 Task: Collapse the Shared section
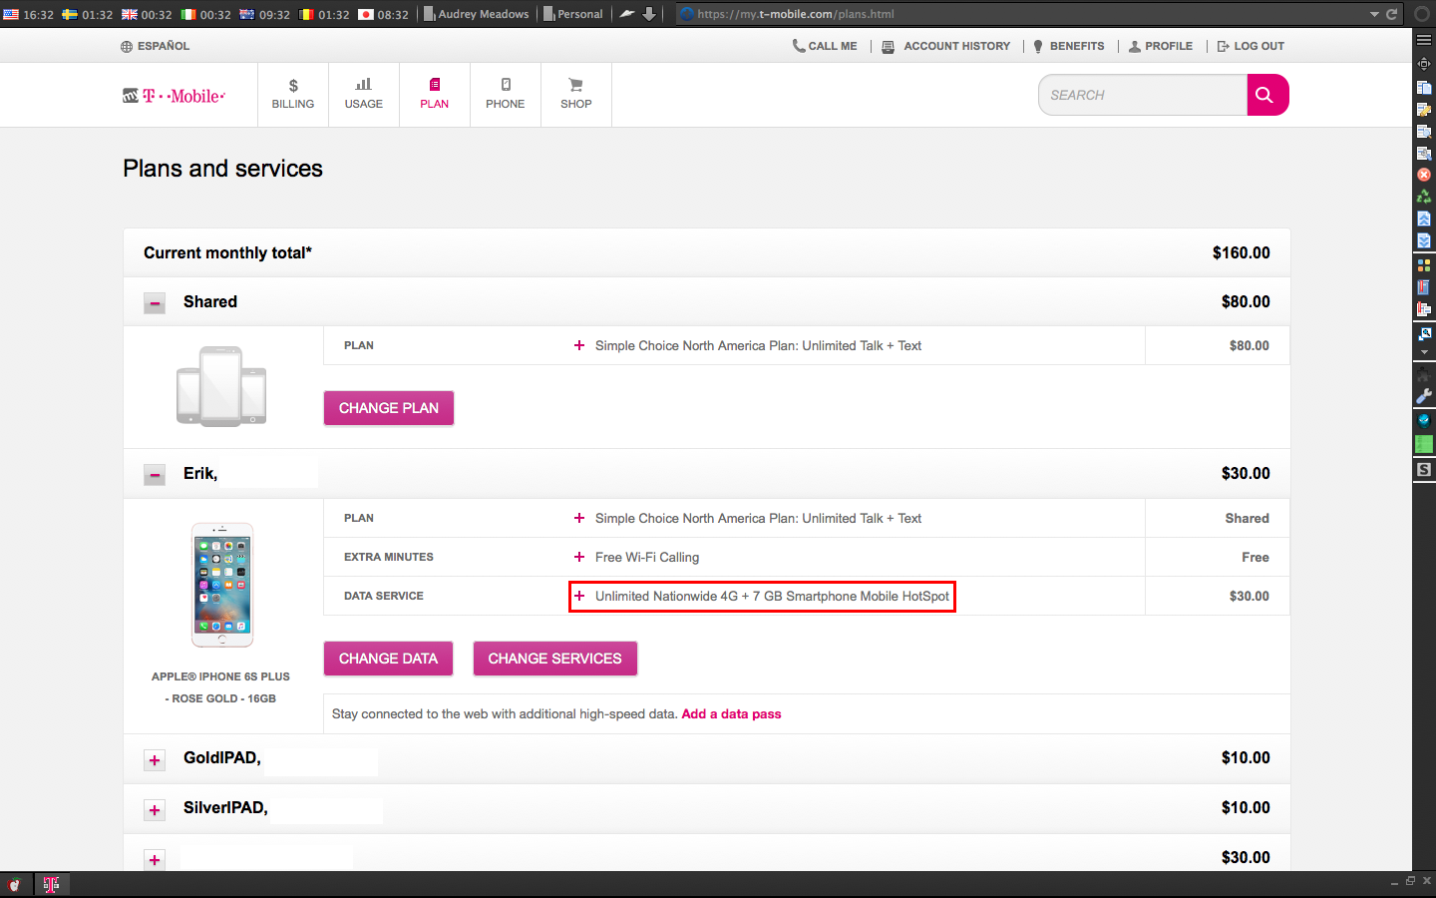[x=155, y=303]
